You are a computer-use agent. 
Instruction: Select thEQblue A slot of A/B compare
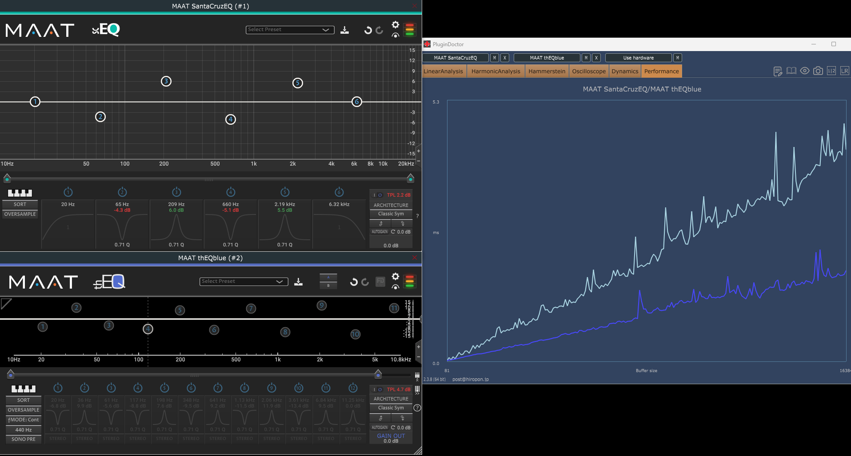328,278
